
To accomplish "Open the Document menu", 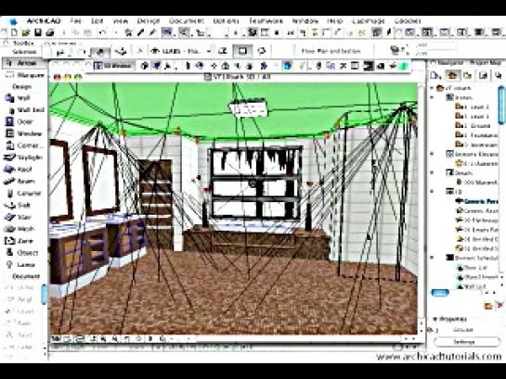I will point(187,21).
